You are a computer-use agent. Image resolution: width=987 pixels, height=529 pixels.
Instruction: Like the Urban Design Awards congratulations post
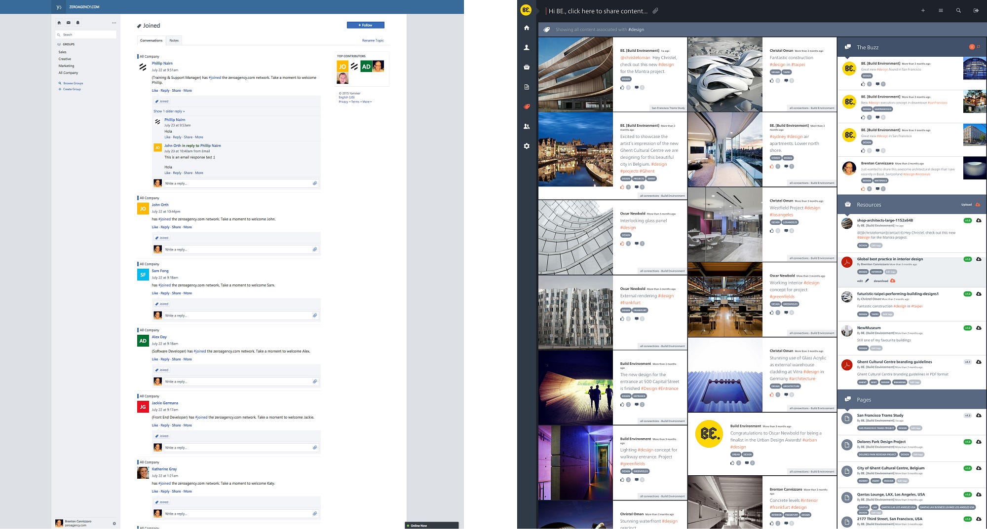pyautogui.click(x=732, y=463)
